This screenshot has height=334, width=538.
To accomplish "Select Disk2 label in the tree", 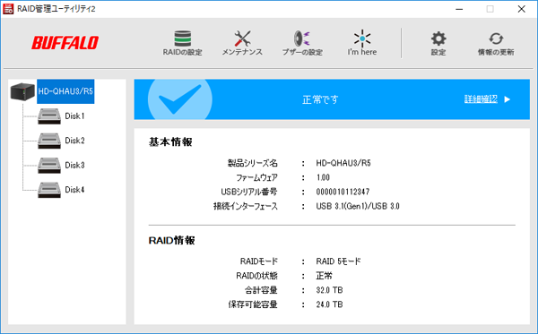I will click(x=74, y=141).
